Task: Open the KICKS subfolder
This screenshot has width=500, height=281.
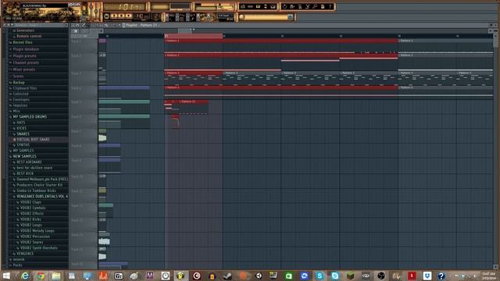Action: (21, 128)
